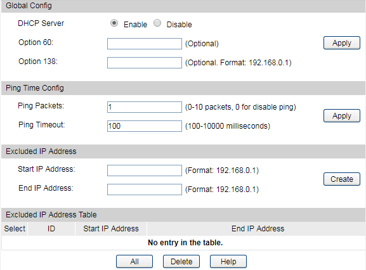Click the Ping Time Config section header
Viewport: 366px width, 270px height.
[35, 88]
